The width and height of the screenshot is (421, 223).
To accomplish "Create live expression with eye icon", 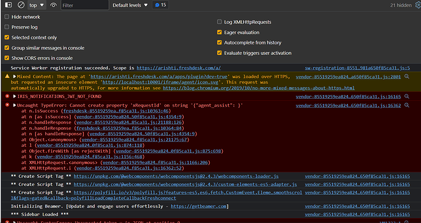I will pos(54,5).
